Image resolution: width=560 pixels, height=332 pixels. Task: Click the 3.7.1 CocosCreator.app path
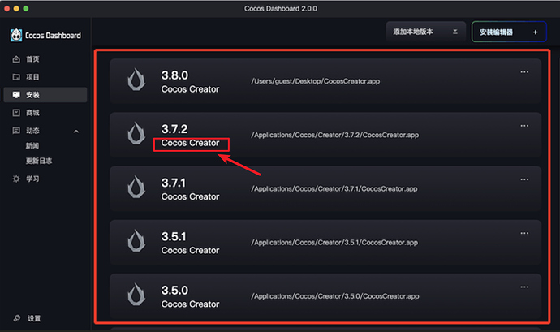pyautogui.click(x=334, y=188)
